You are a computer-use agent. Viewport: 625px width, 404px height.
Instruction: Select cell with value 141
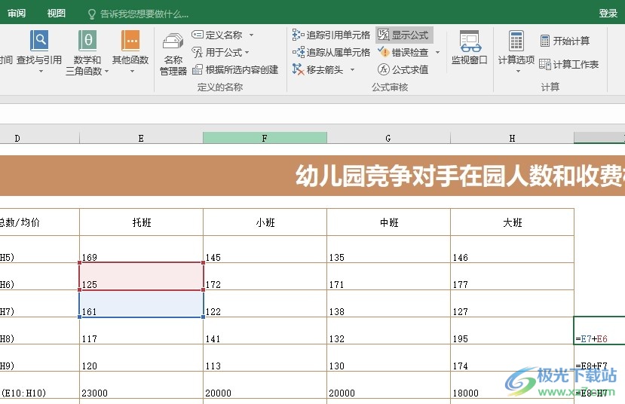coord(265,331)
